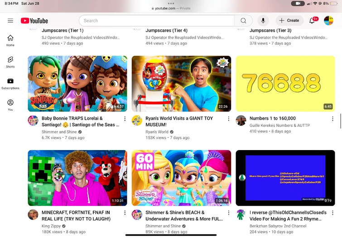Open title Shimmer & Shine's BEACH & Underwater Adventures
The width and height of the screenshot is (342, 238).
click(184, 215)
